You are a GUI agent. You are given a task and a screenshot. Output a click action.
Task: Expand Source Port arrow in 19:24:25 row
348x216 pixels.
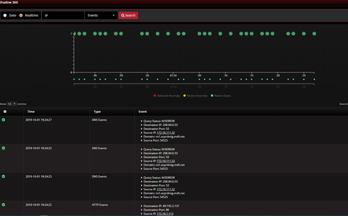coord(142,169)
